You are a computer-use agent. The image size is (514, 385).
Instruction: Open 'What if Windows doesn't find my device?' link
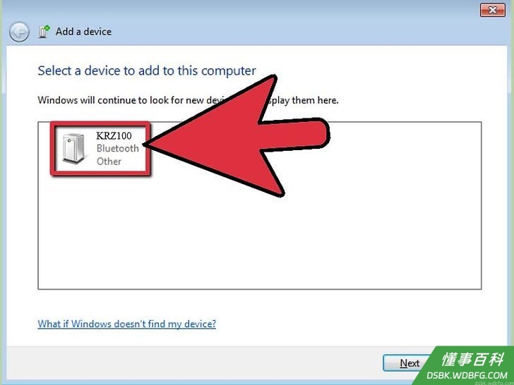pyautogui.click(x=127, y=324)
